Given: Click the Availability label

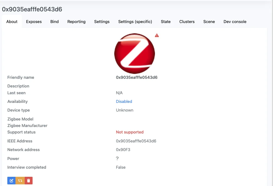Looking at the screenshot, I should click(17, 102).
